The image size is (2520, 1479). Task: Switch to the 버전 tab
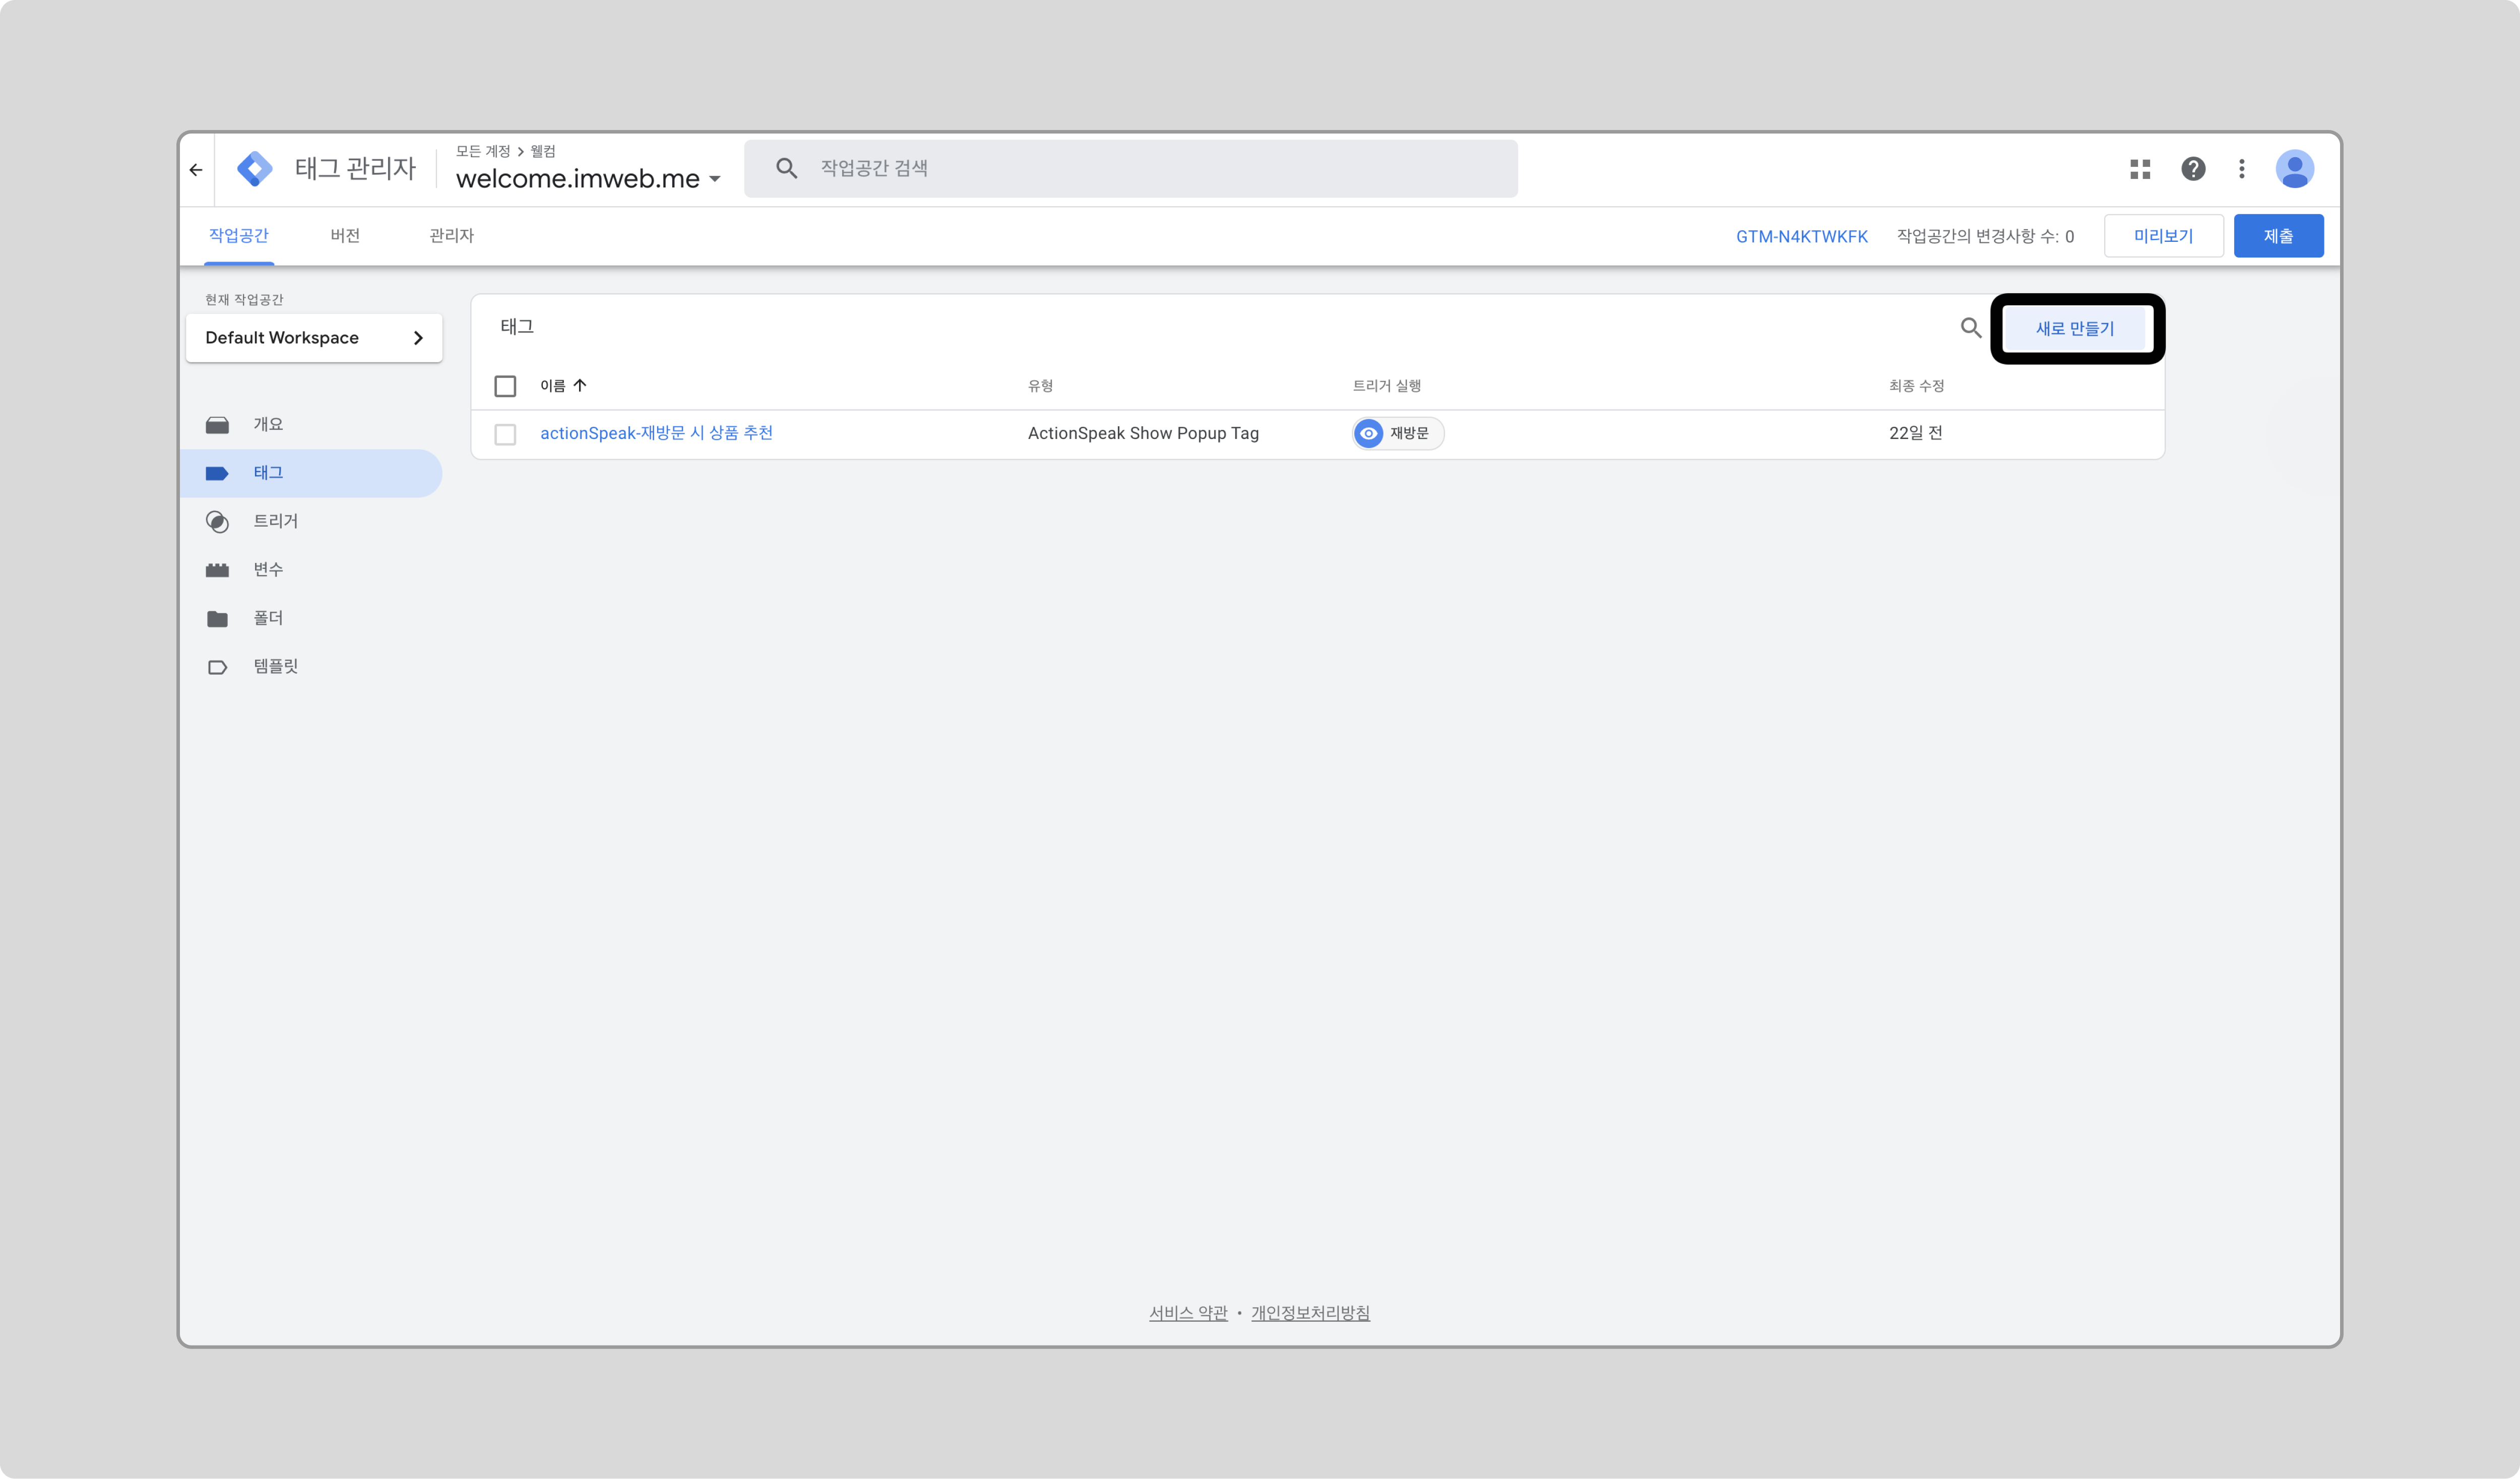pos(345,236)
